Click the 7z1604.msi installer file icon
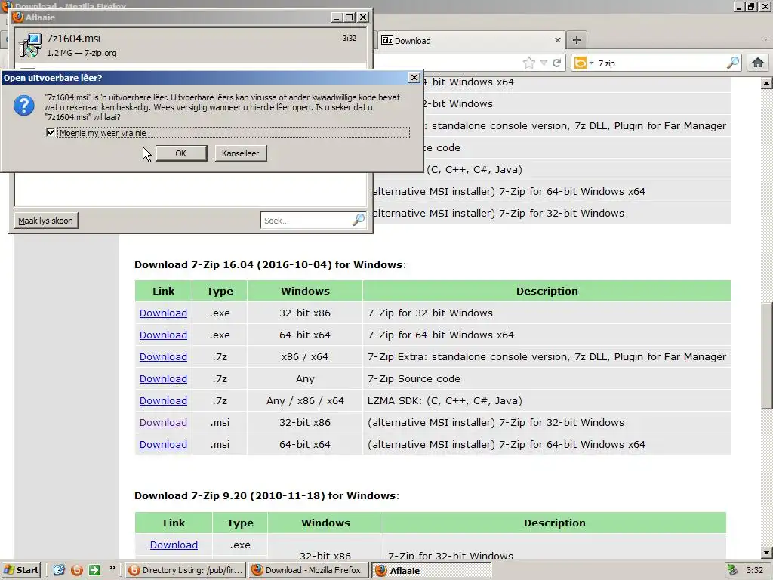This screenshot has height=580, width=773. [x=30, y=45]
